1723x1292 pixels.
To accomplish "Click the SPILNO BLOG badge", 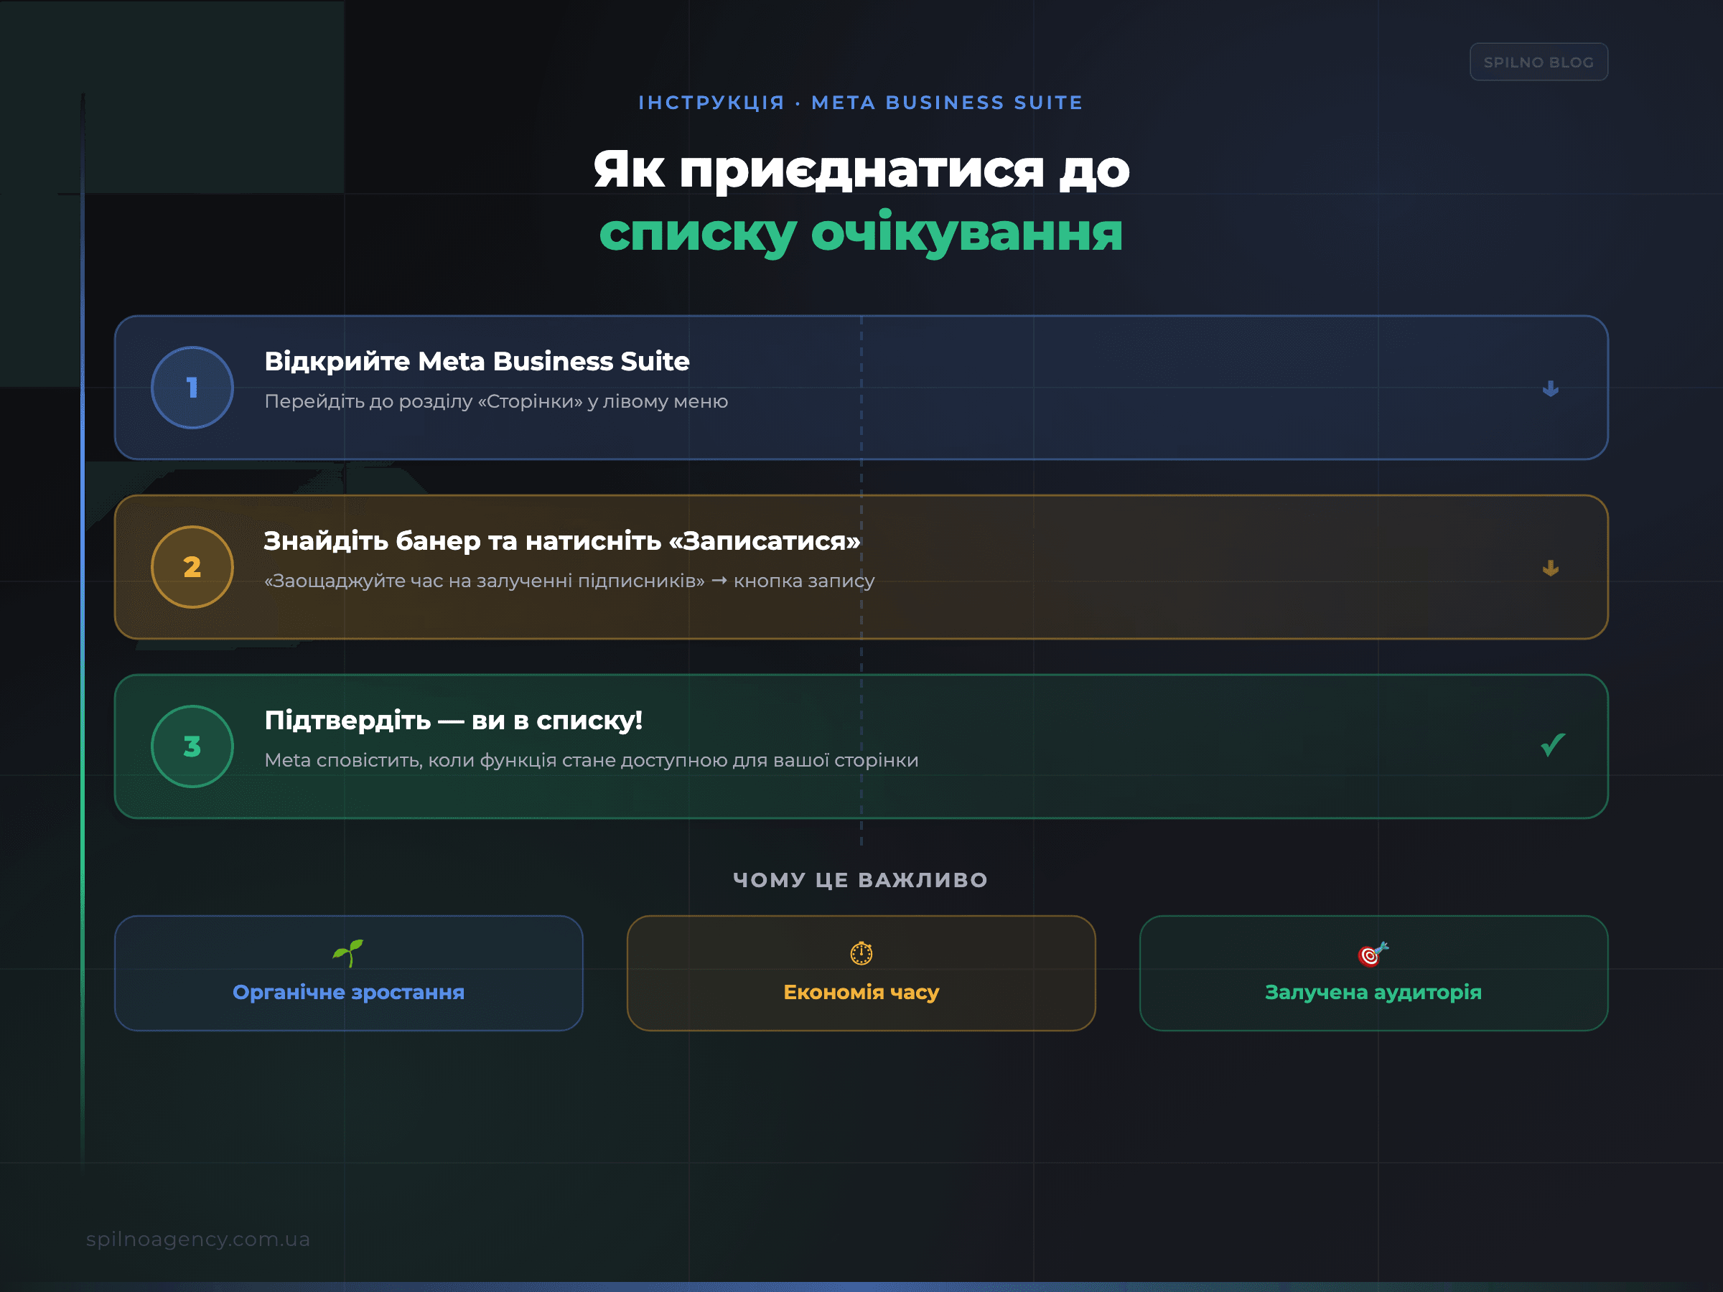I will pos(1538,62).
